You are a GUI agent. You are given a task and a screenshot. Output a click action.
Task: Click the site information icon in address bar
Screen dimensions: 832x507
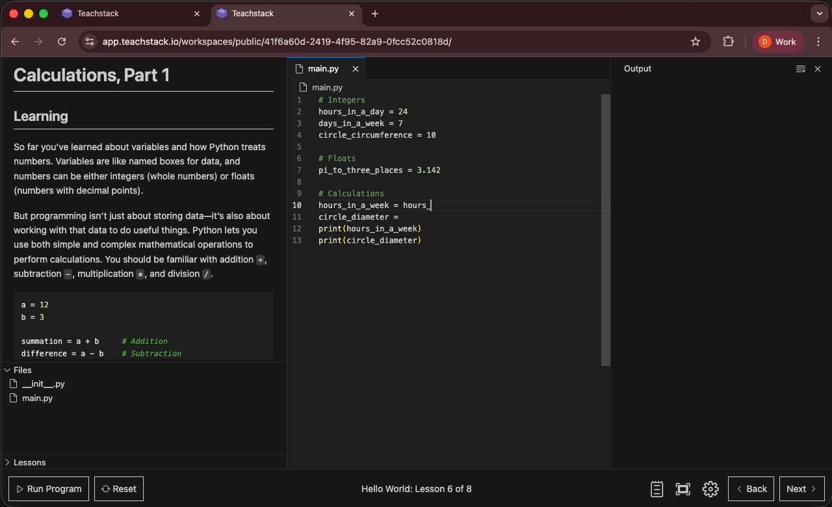[x=90, y=42]
